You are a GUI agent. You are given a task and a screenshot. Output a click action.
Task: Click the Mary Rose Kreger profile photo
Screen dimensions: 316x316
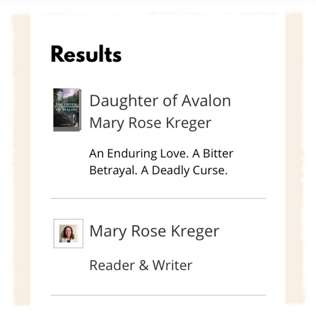68,233
